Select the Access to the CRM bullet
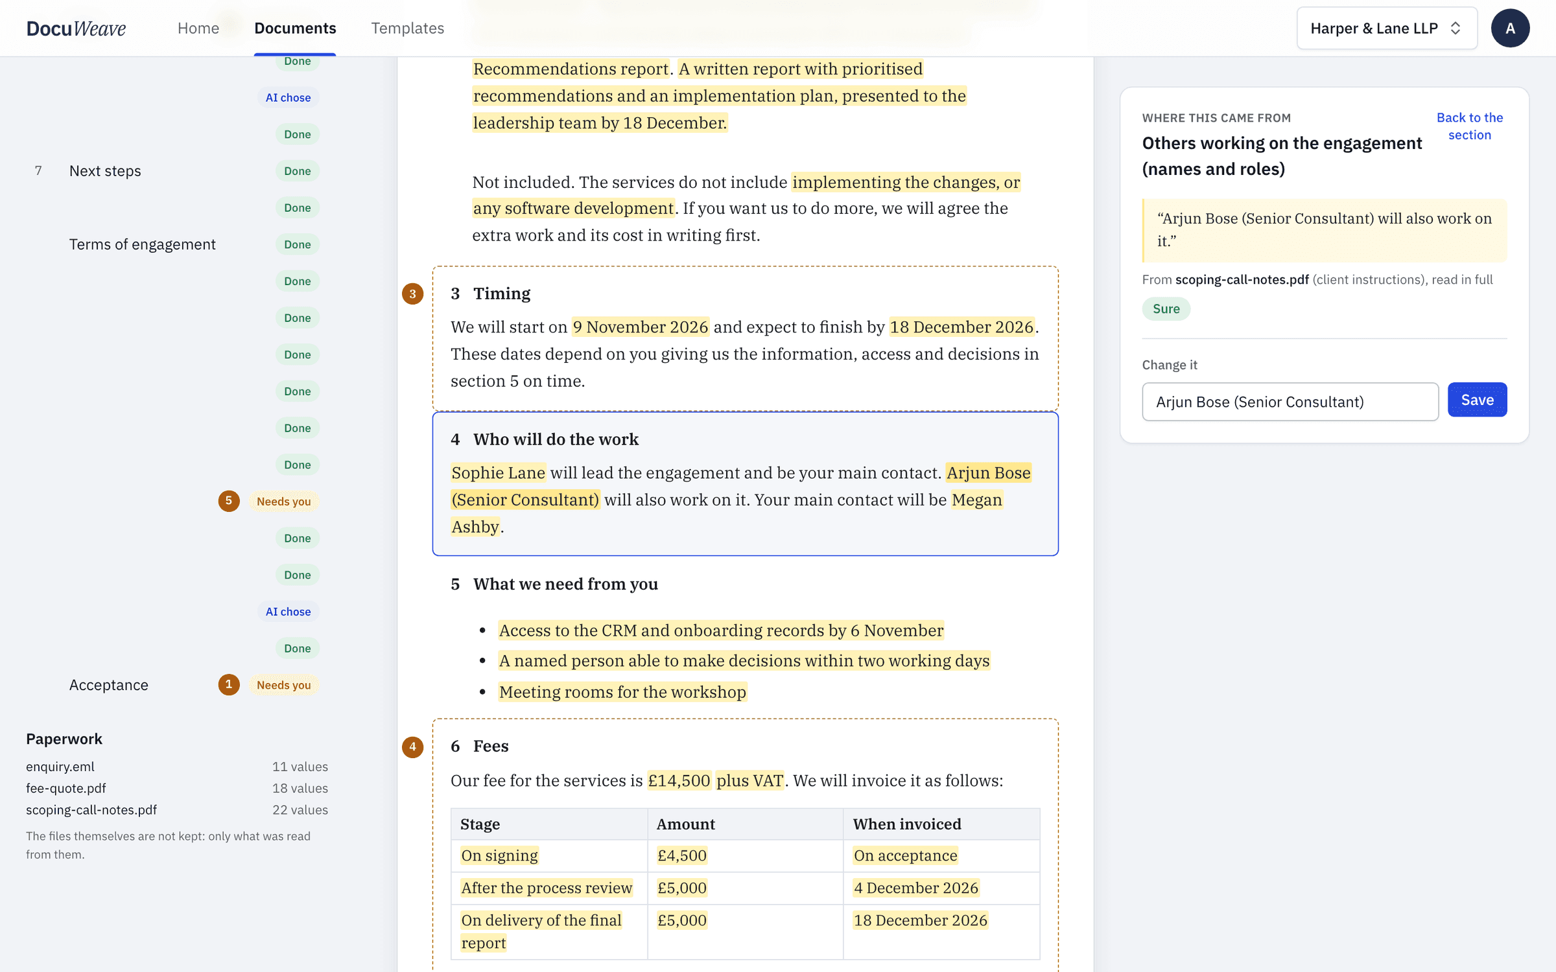 [721, 631]
